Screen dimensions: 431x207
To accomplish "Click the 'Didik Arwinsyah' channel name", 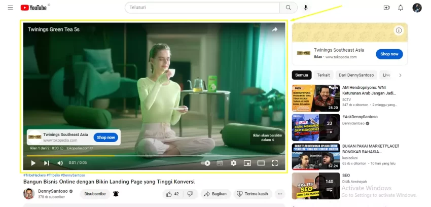I will (x=355, y=182).
